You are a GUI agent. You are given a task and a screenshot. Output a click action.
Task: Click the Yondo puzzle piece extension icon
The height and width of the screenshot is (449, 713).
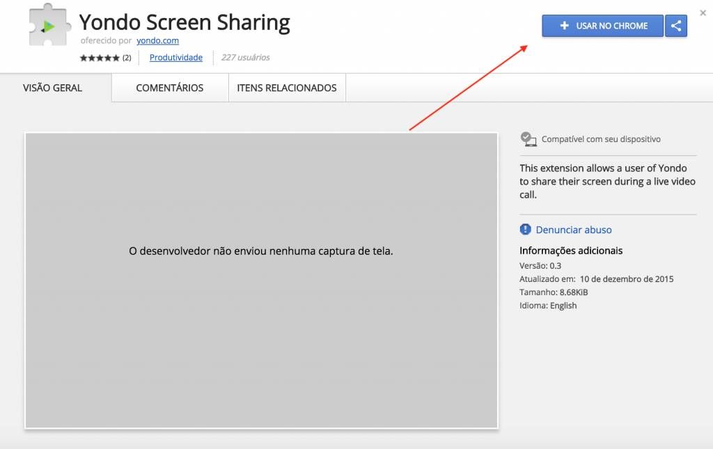pos(49,24)
